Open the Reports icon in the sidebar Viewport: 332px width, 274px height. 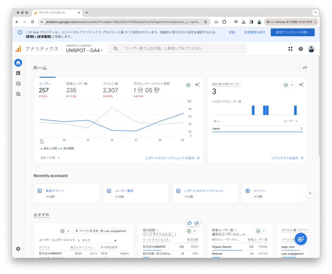18,73
